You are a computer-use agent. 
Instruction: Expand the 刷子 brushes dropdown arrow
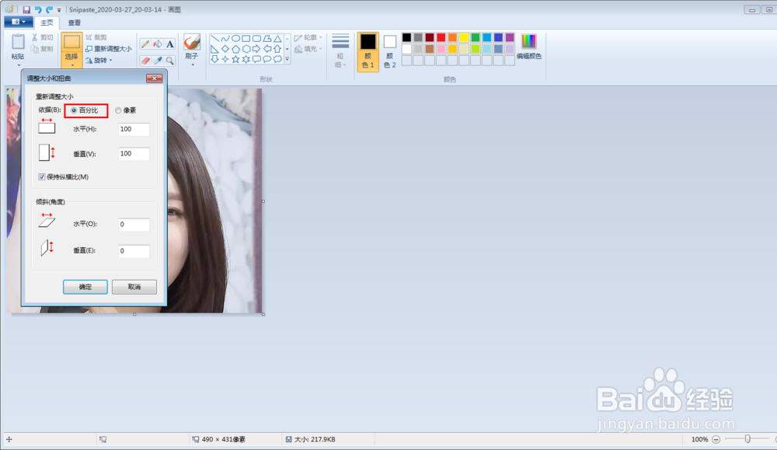(192, 65)
